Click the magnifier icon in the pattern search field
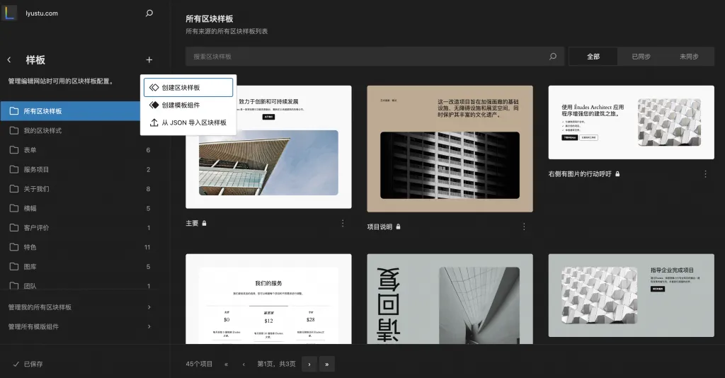 coord(553,57)
